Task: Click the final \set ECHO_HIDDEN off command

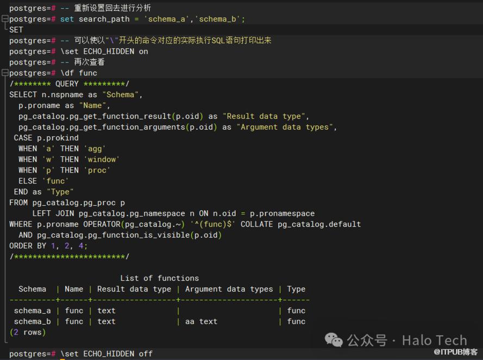Action: (106, 353)
